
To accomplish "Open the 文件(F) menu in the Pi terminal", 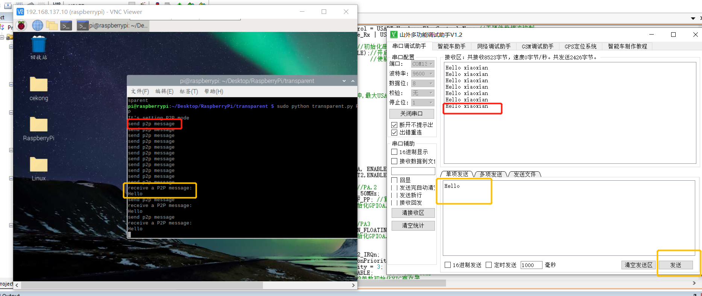I will [x=140, y=91].
